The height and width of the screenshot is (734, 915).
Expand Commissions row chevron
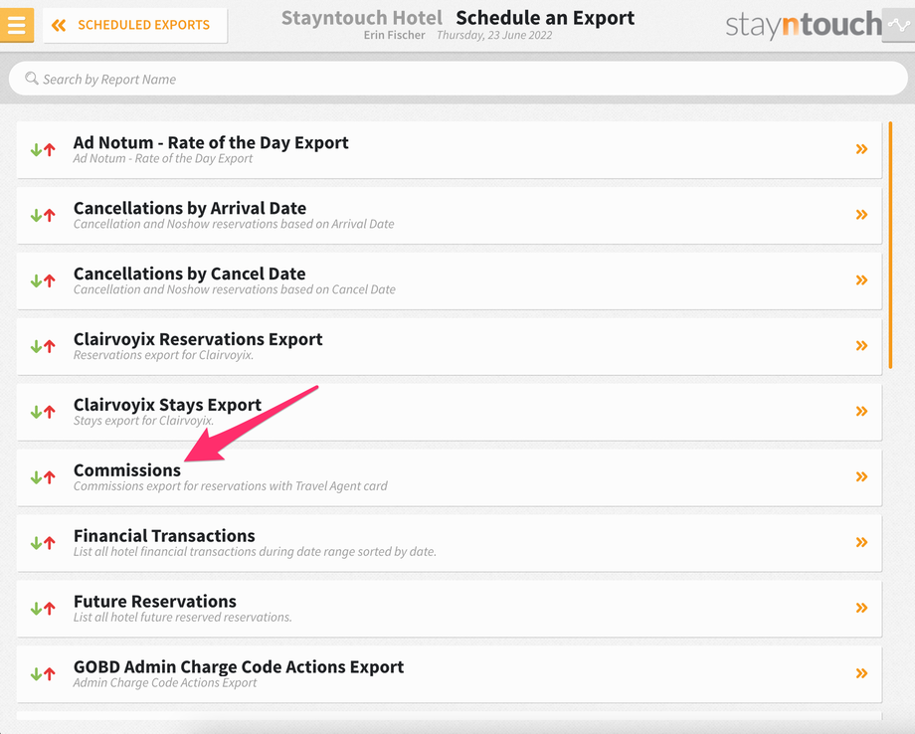[861, 476]
